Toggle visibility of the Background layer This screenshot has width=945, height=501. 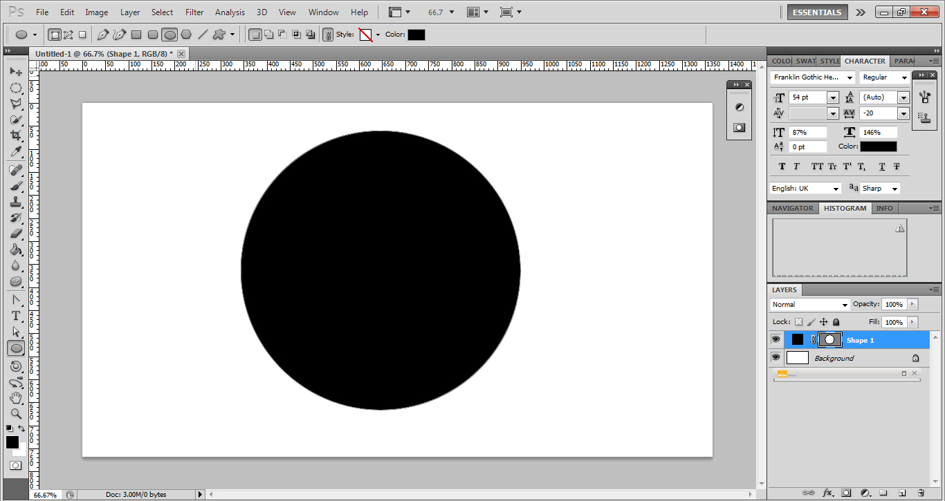pyautogui.click(x=776, y=357)
